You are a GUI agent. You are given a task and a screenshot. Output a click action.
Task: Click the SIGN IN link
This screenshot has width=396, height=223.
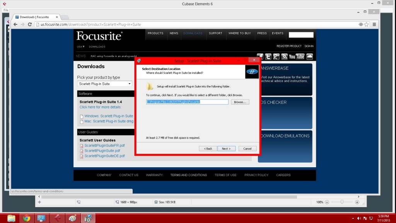(x=309, y=46)
